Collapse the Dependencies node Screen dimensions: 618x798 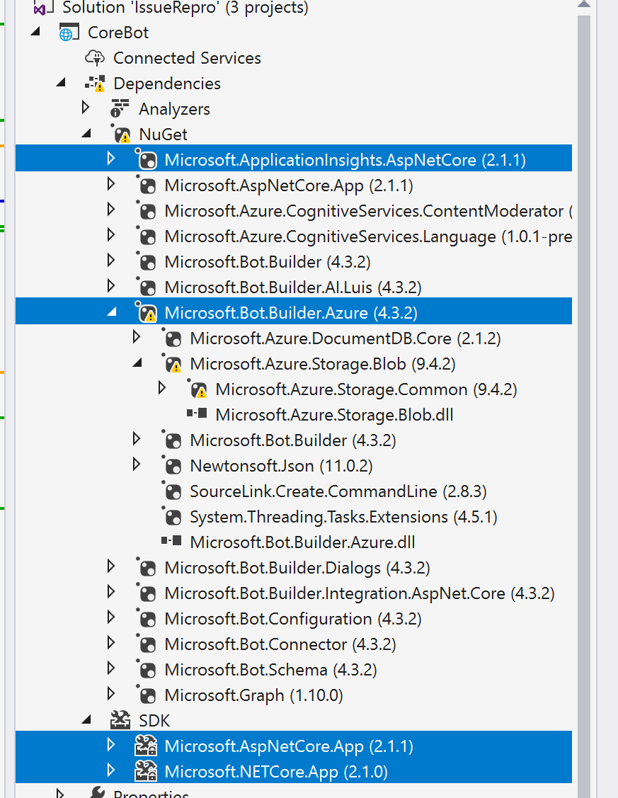(61, 82)
